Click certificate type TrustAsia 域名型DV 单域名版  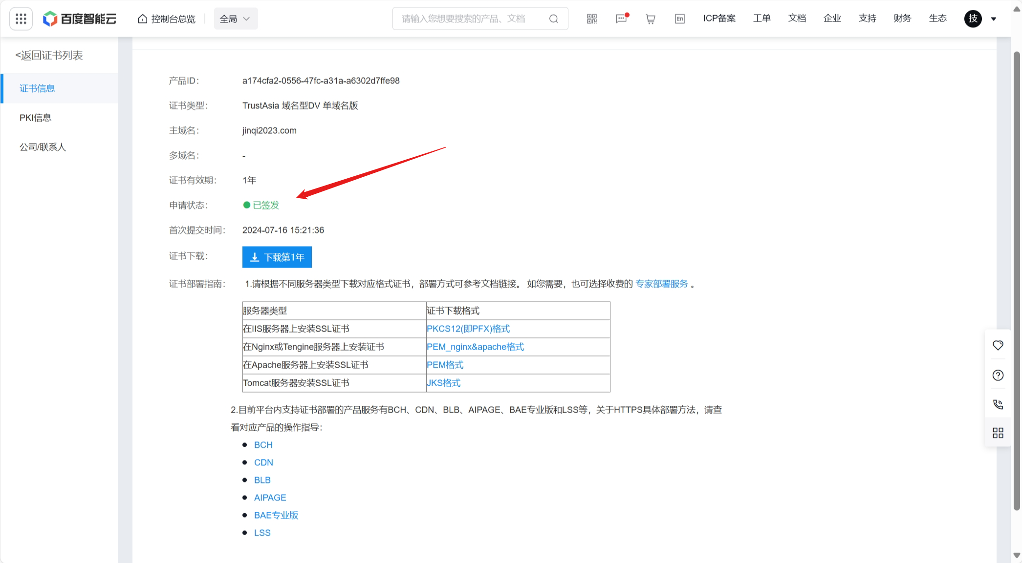[300, 105]
